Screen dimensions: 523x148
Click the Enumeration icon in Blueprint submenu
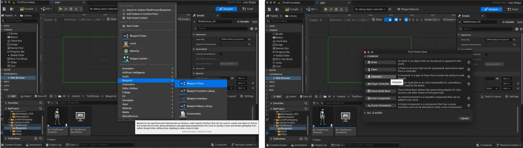click(x=183, y=114)
